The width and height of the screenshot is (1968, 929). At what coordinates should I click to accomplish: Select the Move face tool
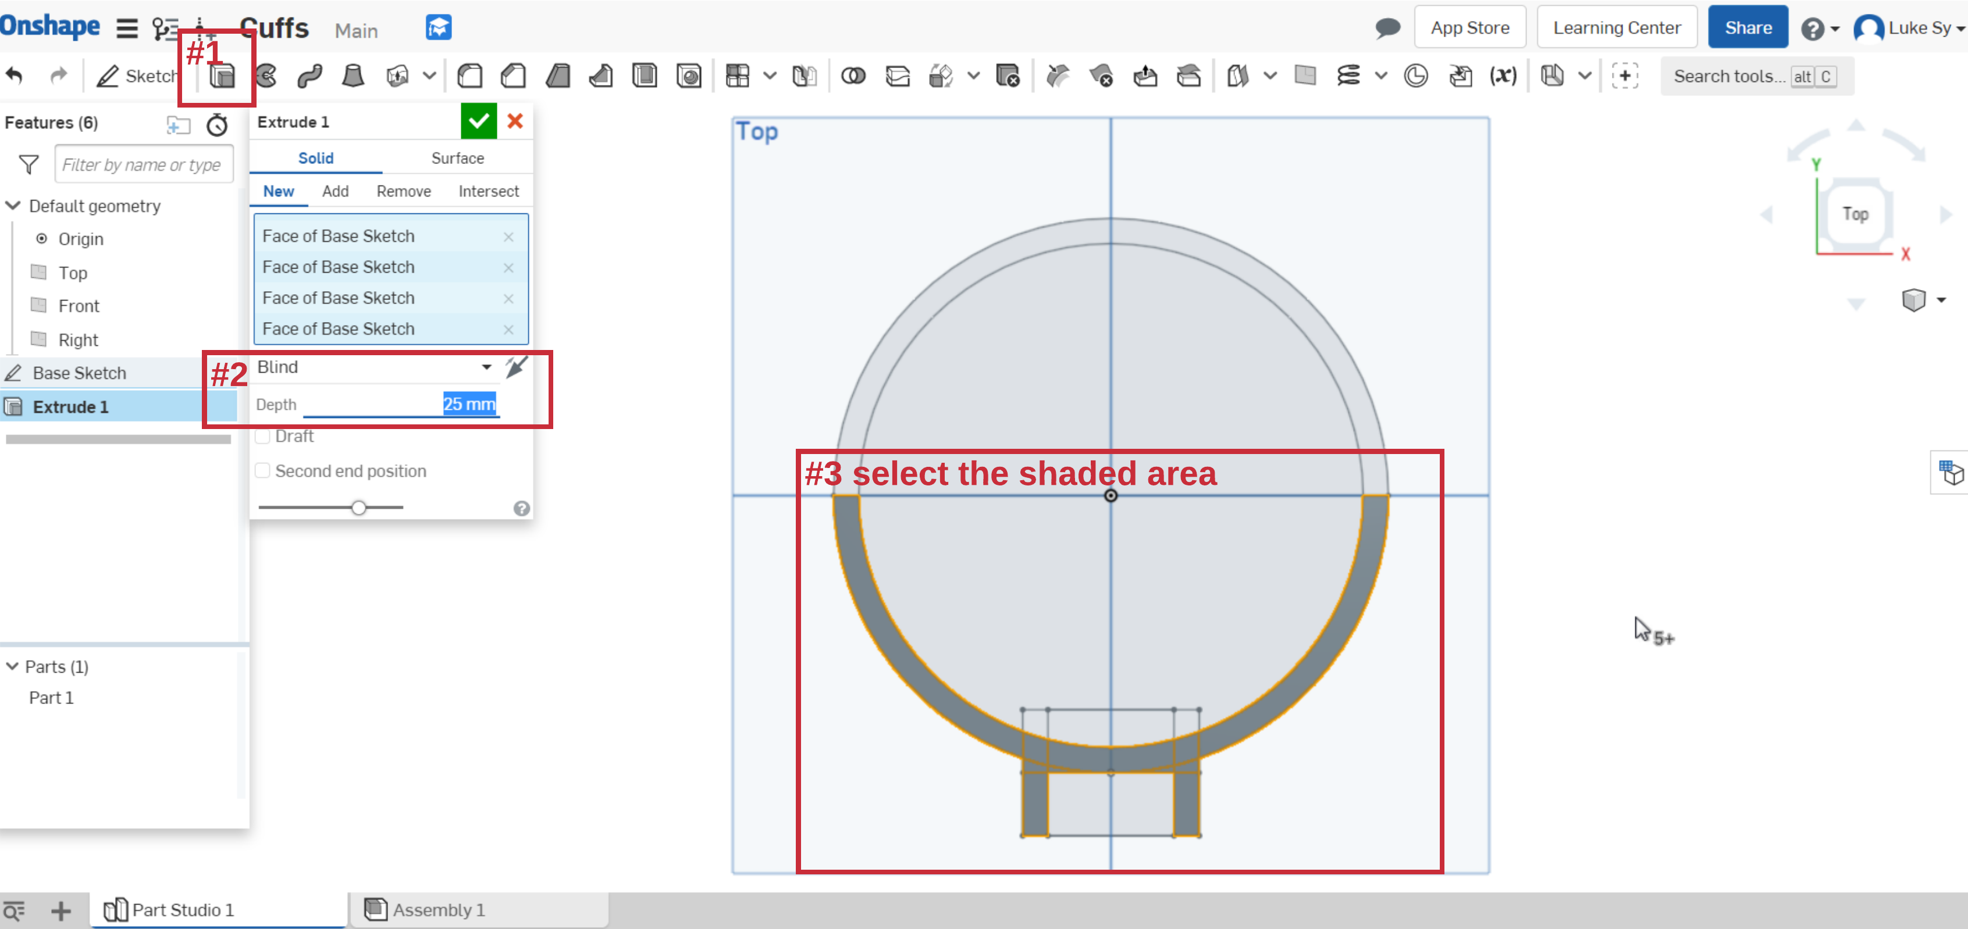coord(1145,76)
